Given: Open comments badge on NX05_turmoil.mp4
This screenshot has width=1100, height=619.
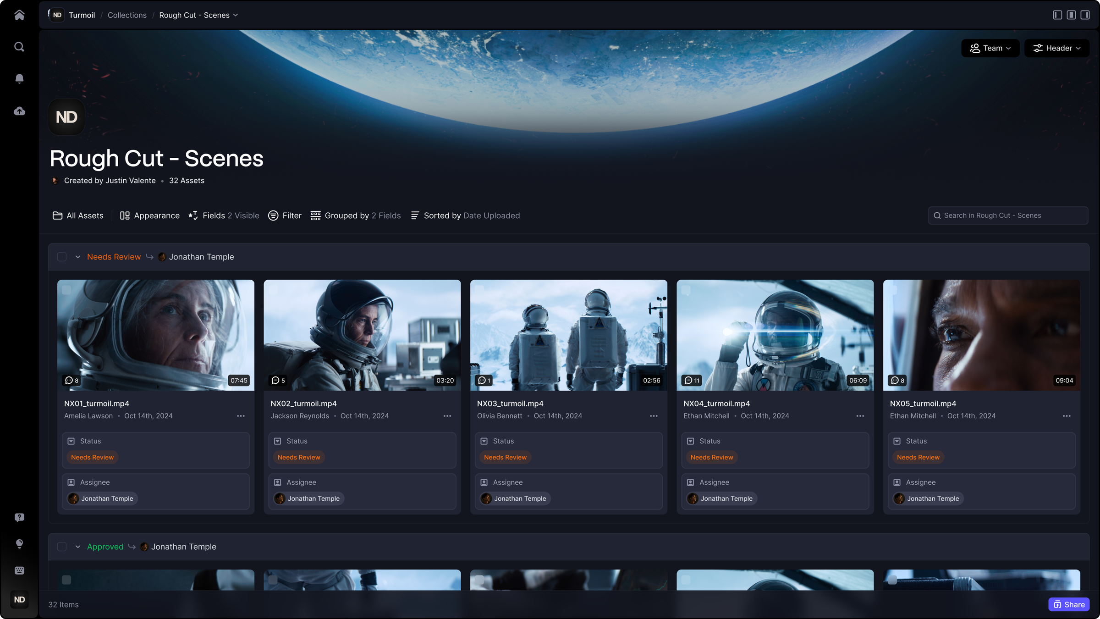Looking at the screenshot, I should (x=898, y=380).
